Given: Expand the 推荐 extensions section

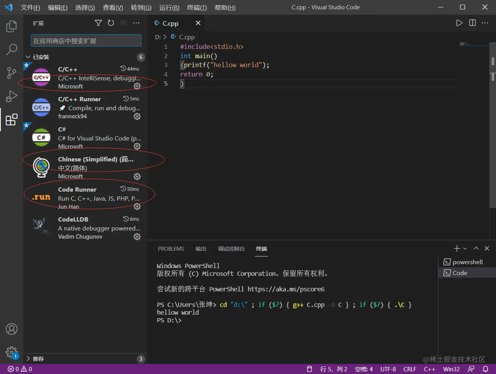Looking at the screenshot, I should coord(28,359).
